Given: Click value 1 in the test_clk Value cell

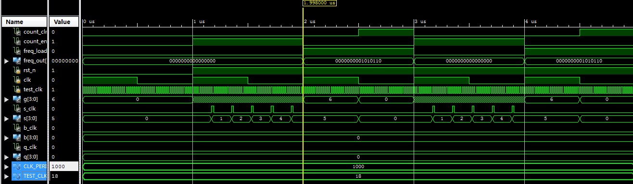Looking at the screenshot, I should pyautogui.click(x=53, y=89).
